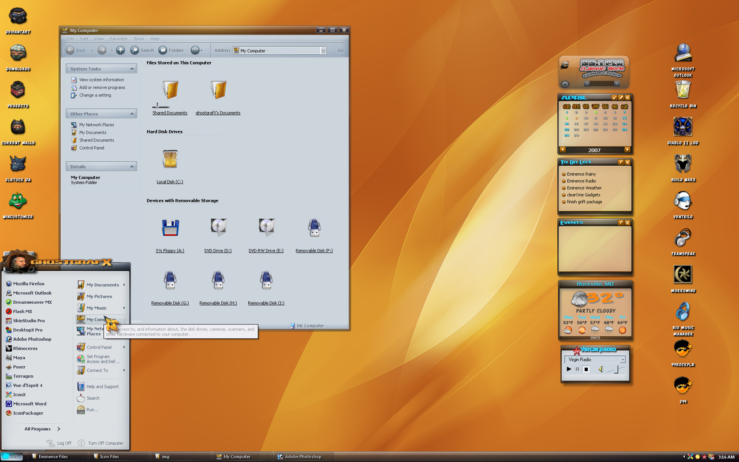
Task: Collapse the Details panel
Action: 132,166
